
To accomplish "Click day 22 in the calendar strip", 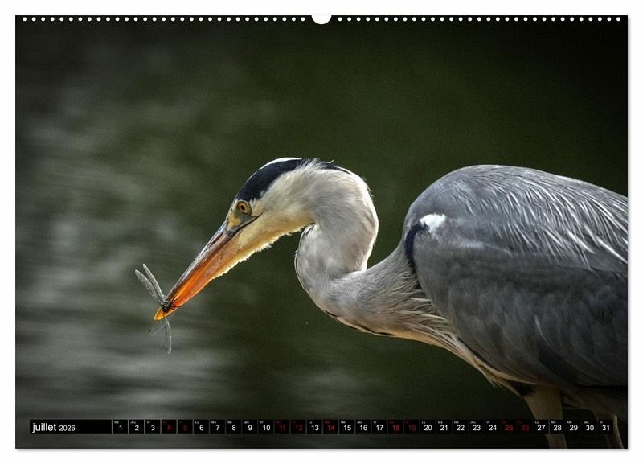I will [x=460, y=428].
